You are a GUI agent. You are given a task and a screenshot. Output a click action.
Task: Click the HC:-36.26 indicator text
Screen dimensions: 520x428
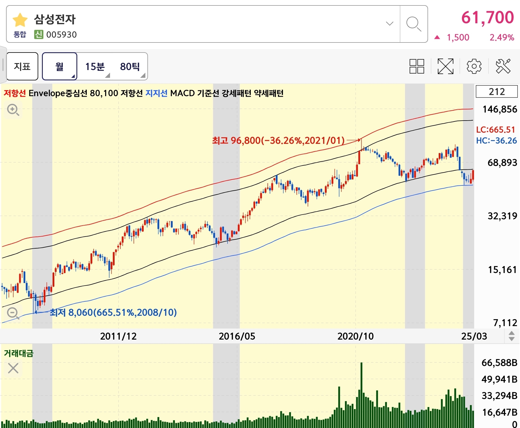496,141
